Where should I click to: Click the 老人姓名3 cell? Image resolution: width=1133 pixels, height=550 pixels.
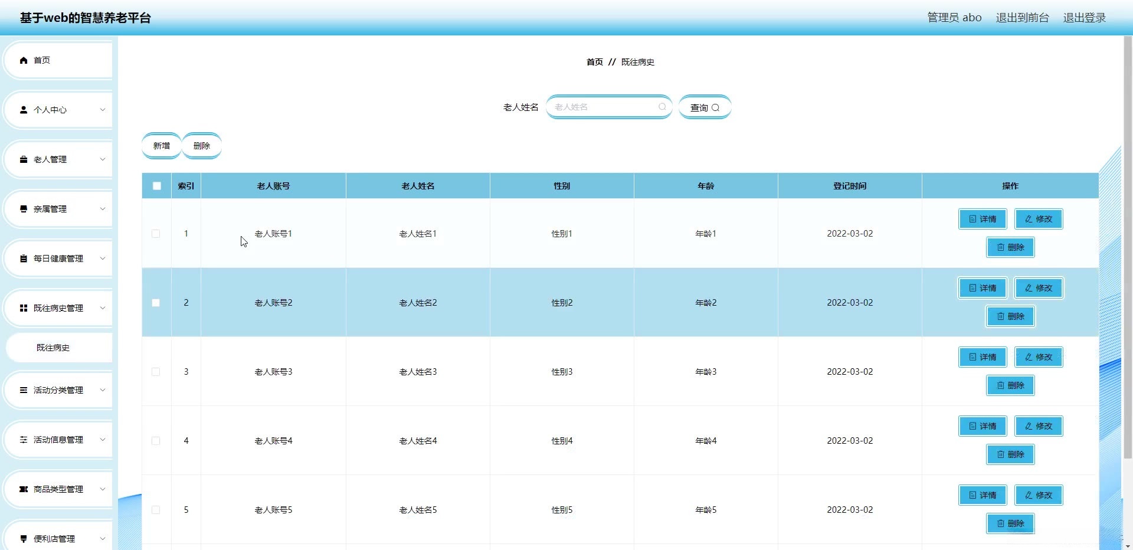(x=418, y=372)
